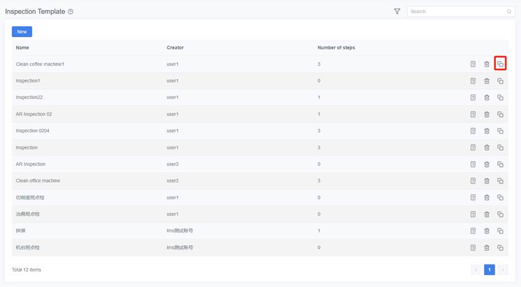Viewport: 521px width, 287px height.
Task: Duplicate the AR Inspection 02 template
Action: [500, 114]
